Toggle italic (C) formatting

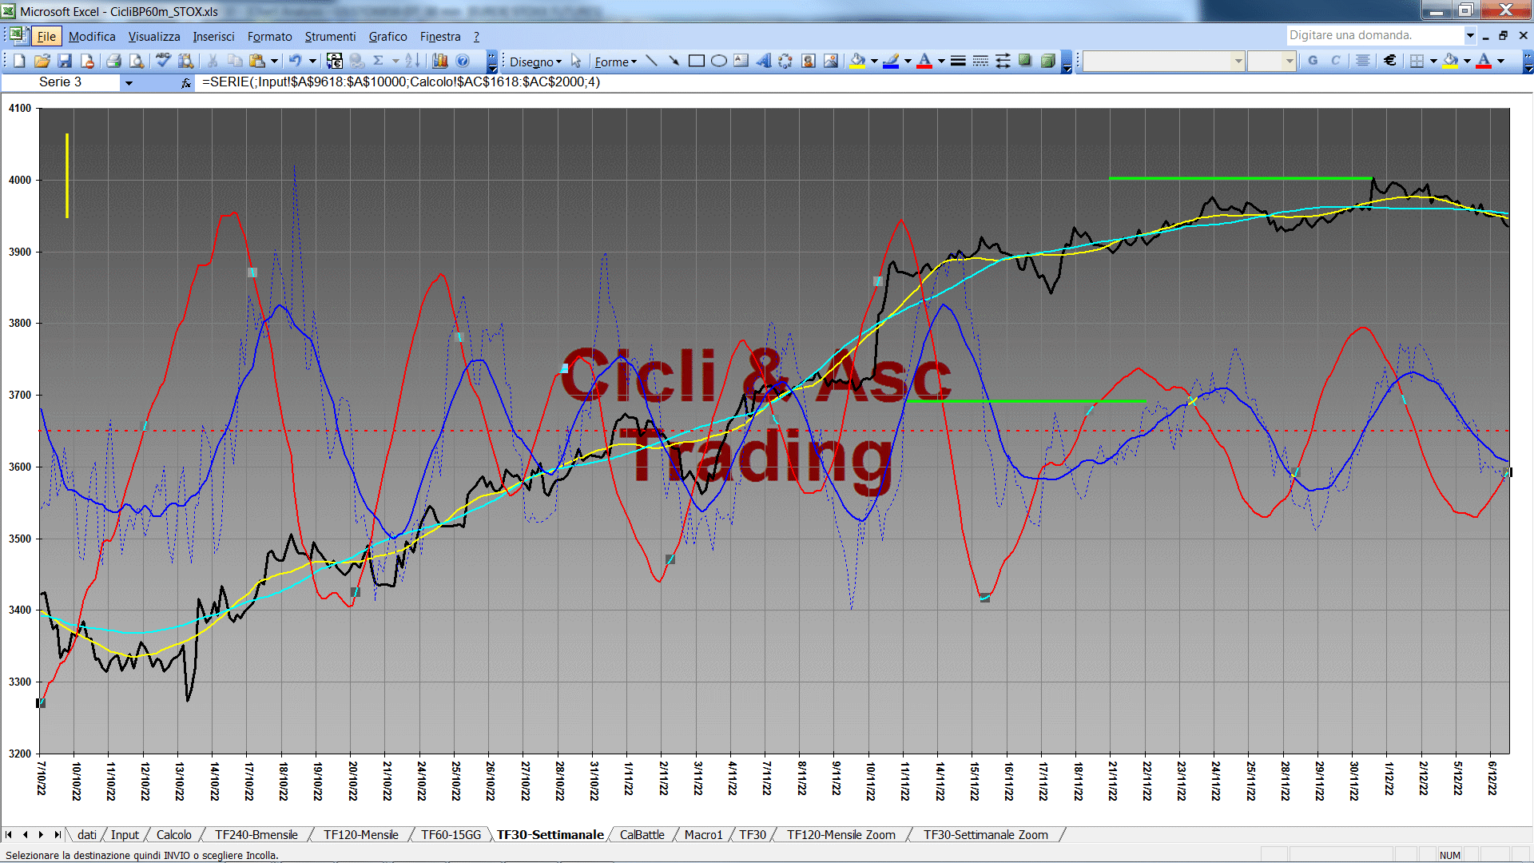1335,61
